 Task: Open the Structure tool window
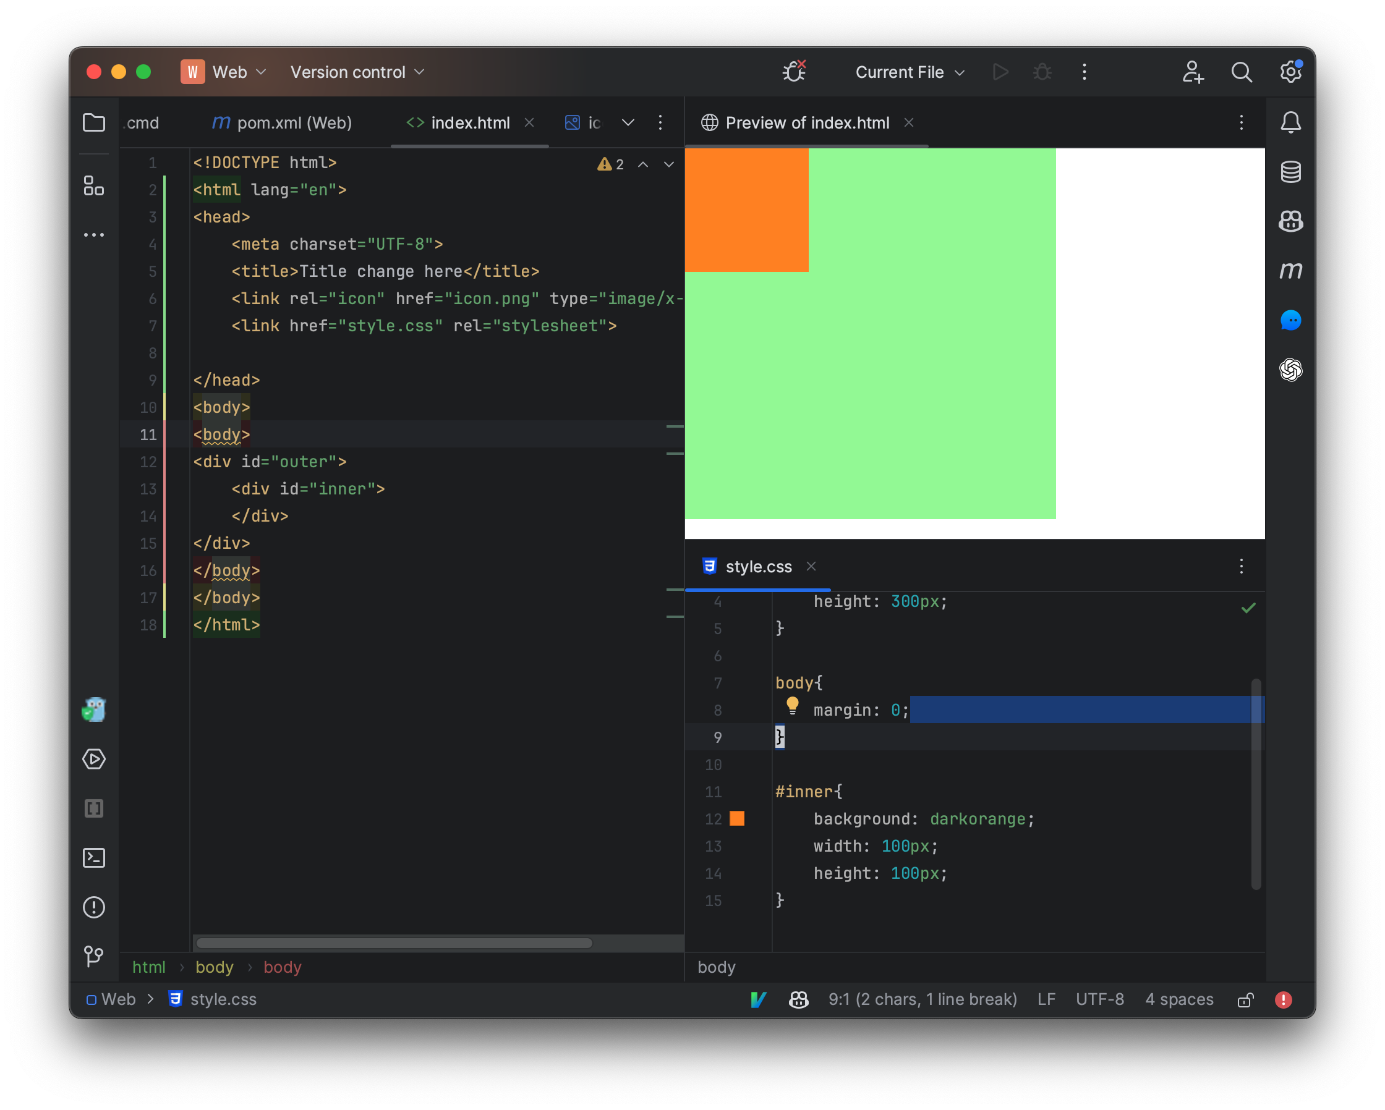click(x=95, y=187)
